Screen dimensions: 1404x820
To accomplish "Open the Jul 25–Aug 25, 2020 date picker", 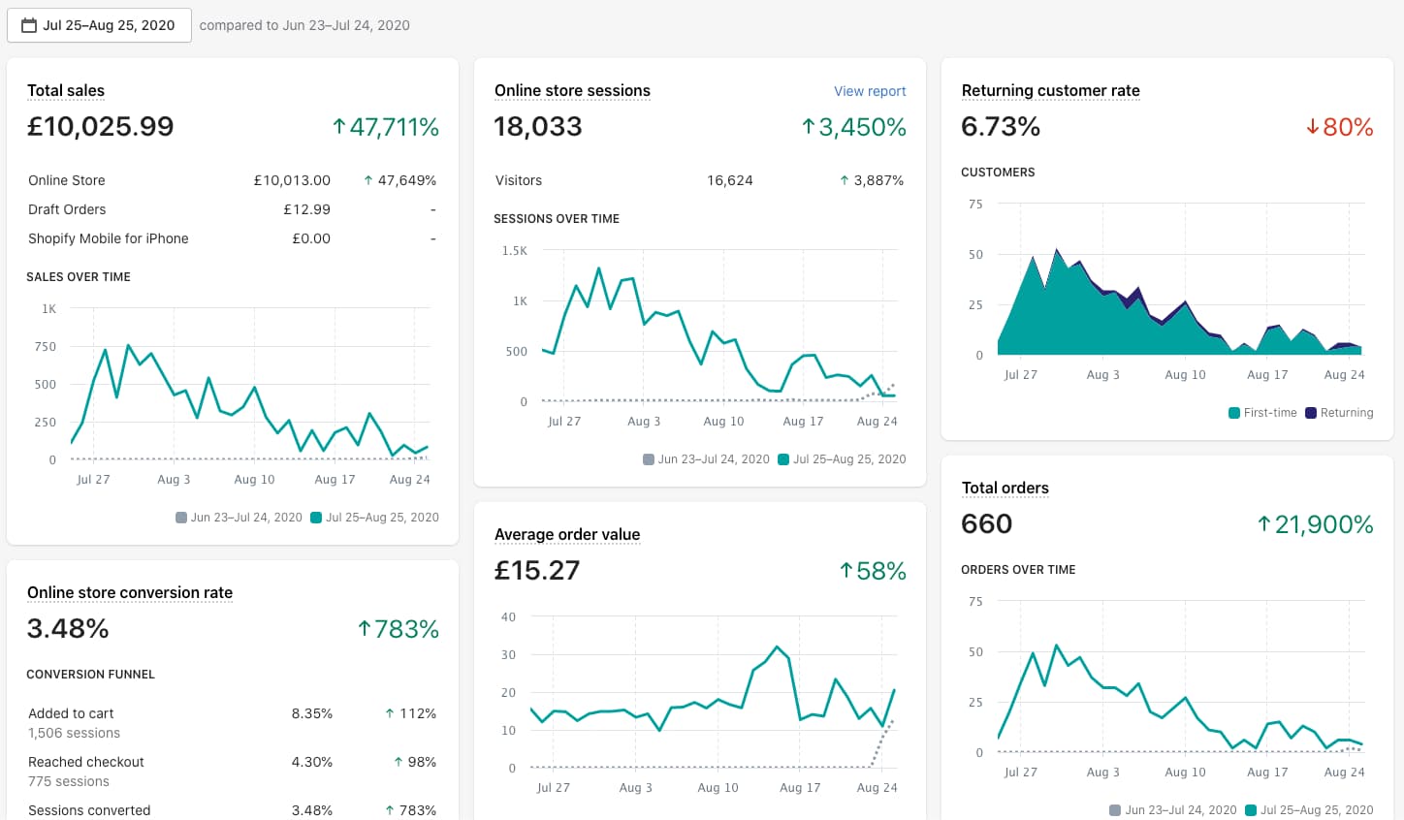I will tap(99, 25).
